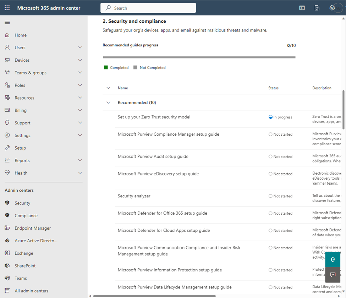Click the Billing card icon

click(7, 110)
